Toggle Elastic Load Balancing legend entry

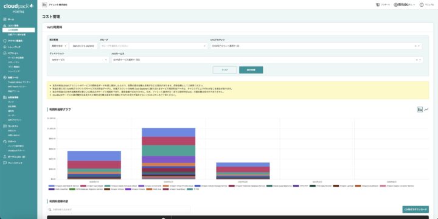click(x=279, y=186)
